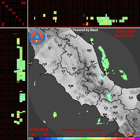Click the 60 value on the dBZ scale
Screen dimensions: 140x140
pyautogui.click(x=128, y=134)
